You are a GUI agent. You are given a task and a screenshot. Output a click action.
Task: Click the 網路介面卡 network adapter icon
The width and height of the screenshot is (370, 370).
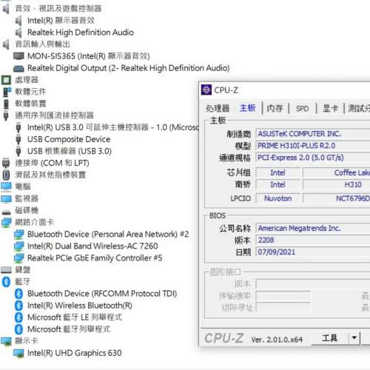click(x=6, y=222)
